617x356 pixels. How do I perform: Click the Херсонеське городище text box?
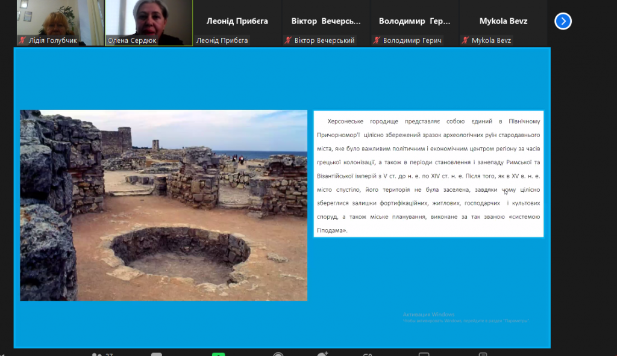coord(428,173)
